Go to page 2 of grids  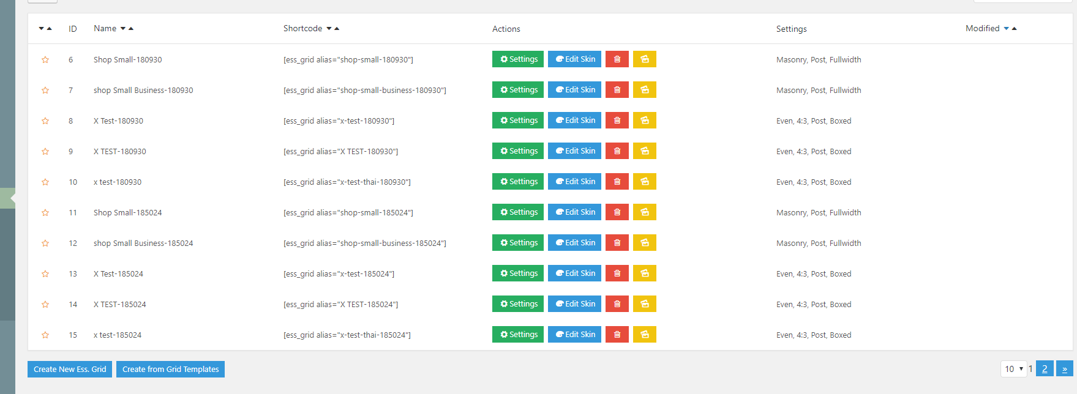1045,369
